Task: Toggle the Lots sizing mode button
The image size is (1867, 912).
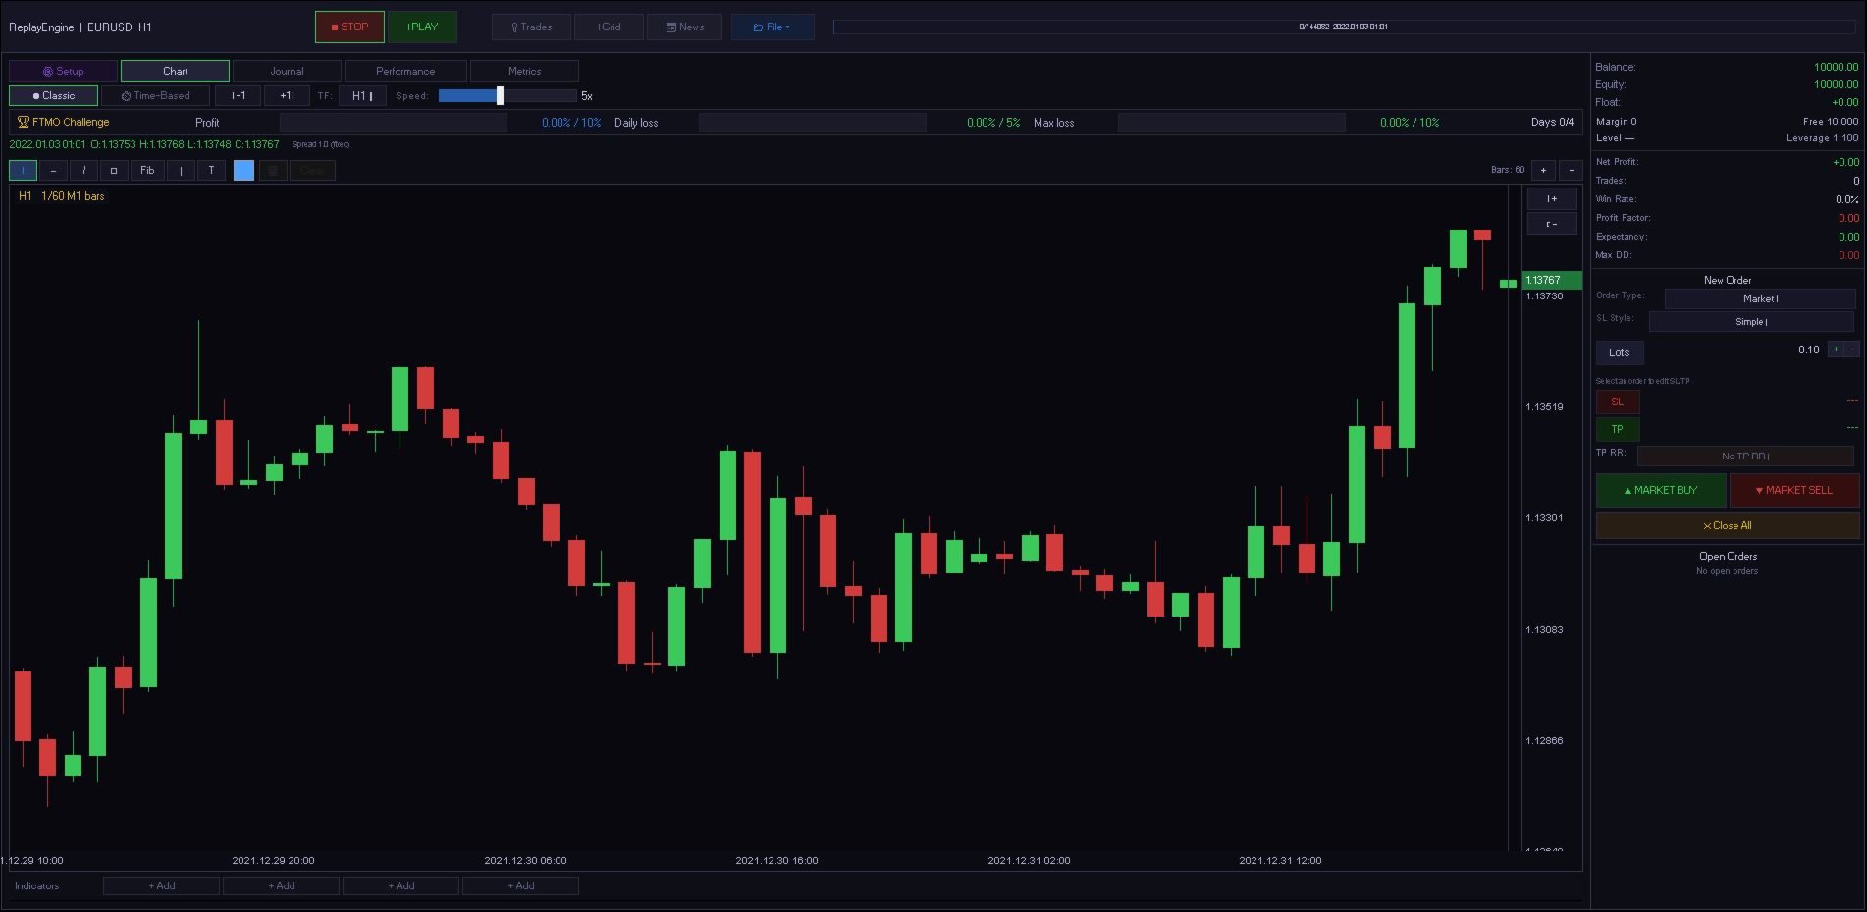Action: coord(1620,352)
